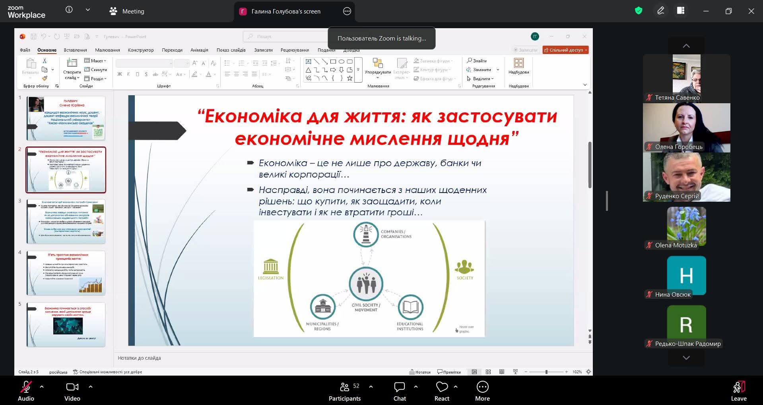Viewport: 763px width, 405px height.
Task: Select the Meeting tab
Action: (x=127, y=12)
